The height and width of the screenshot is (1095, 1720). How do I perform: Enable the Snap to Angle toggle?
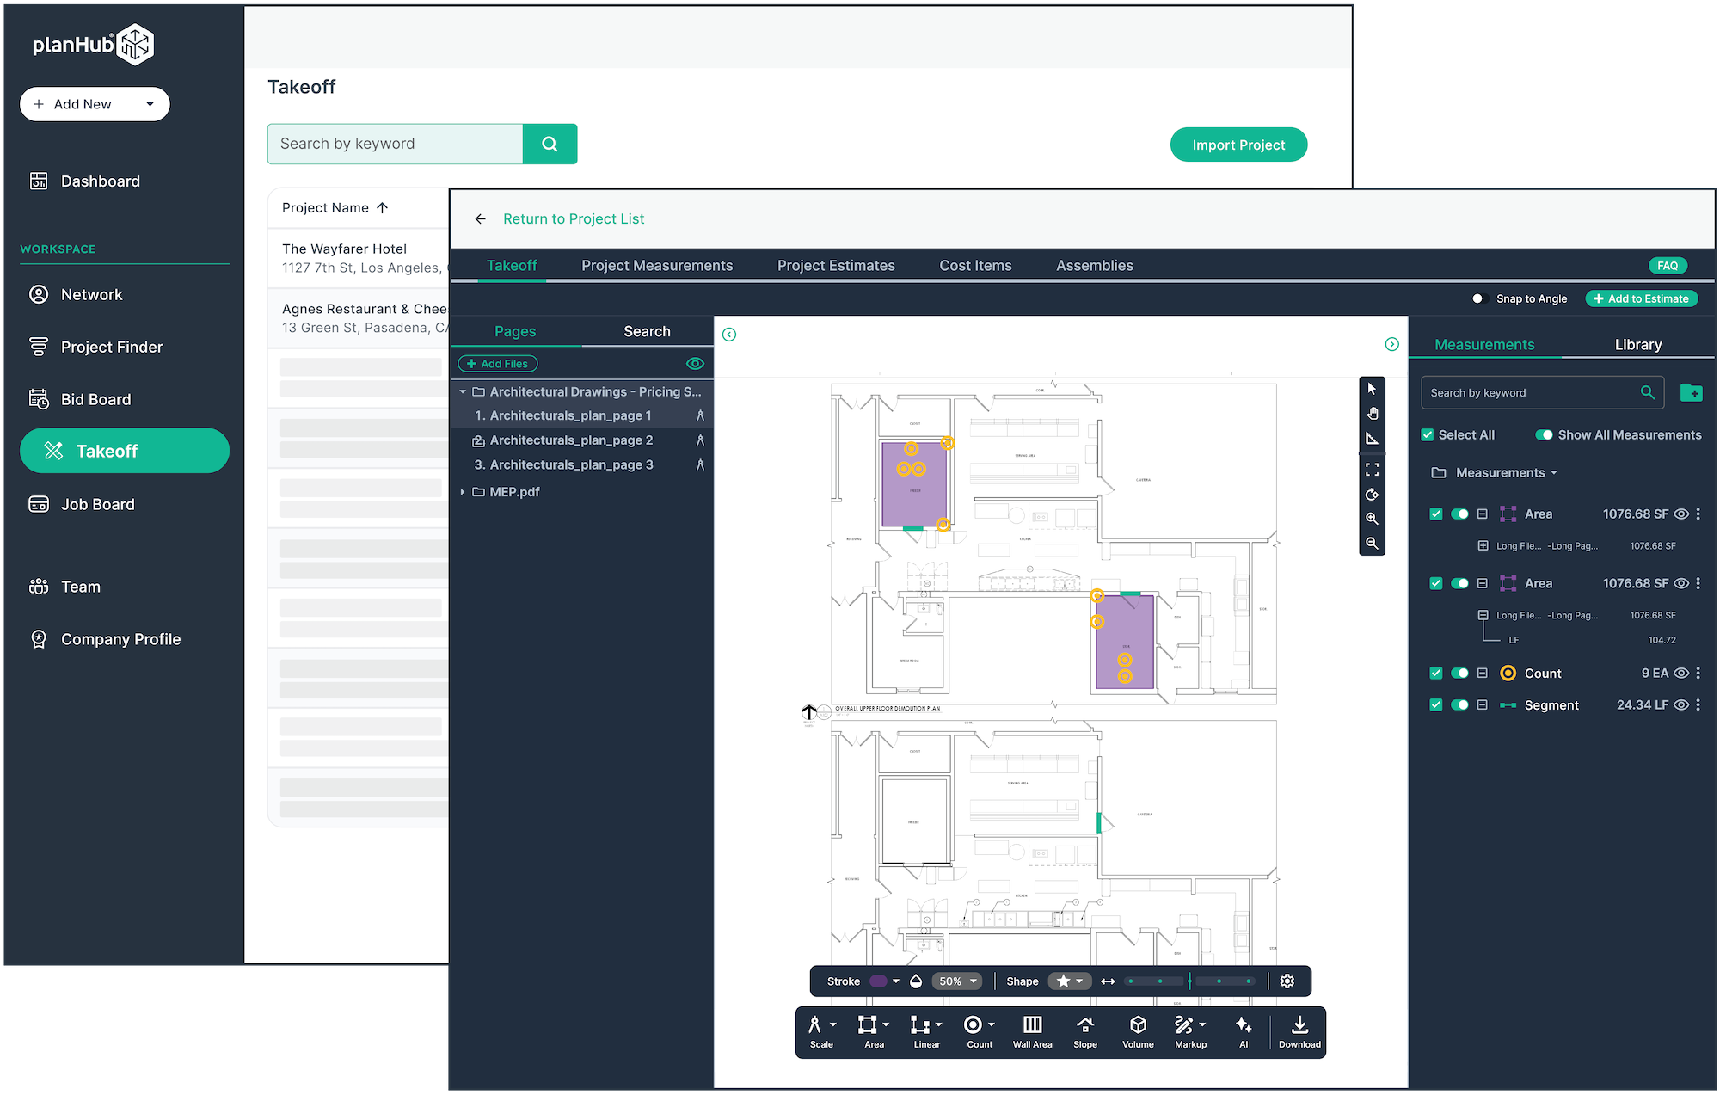click(1482, 298)
